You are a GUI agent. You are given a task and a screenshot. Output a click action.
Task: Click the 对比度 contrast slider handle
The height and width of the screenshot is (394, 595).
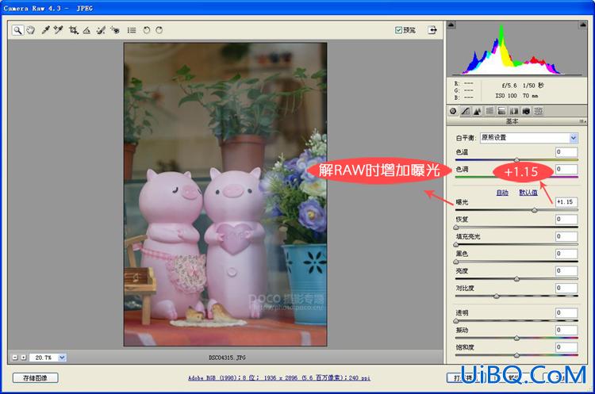click(x=497, y=296)
